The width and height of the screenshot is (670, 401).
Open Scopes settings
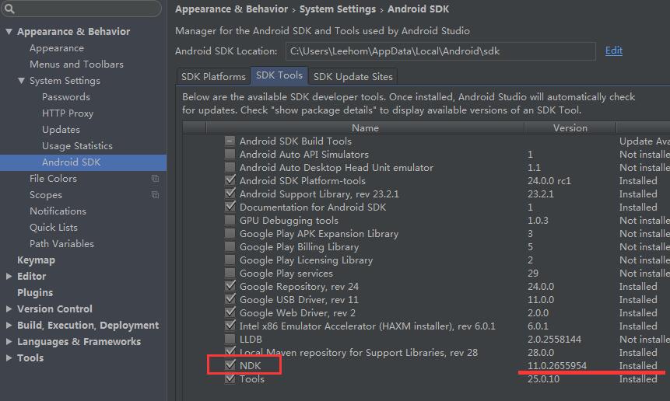coord(46,194)
